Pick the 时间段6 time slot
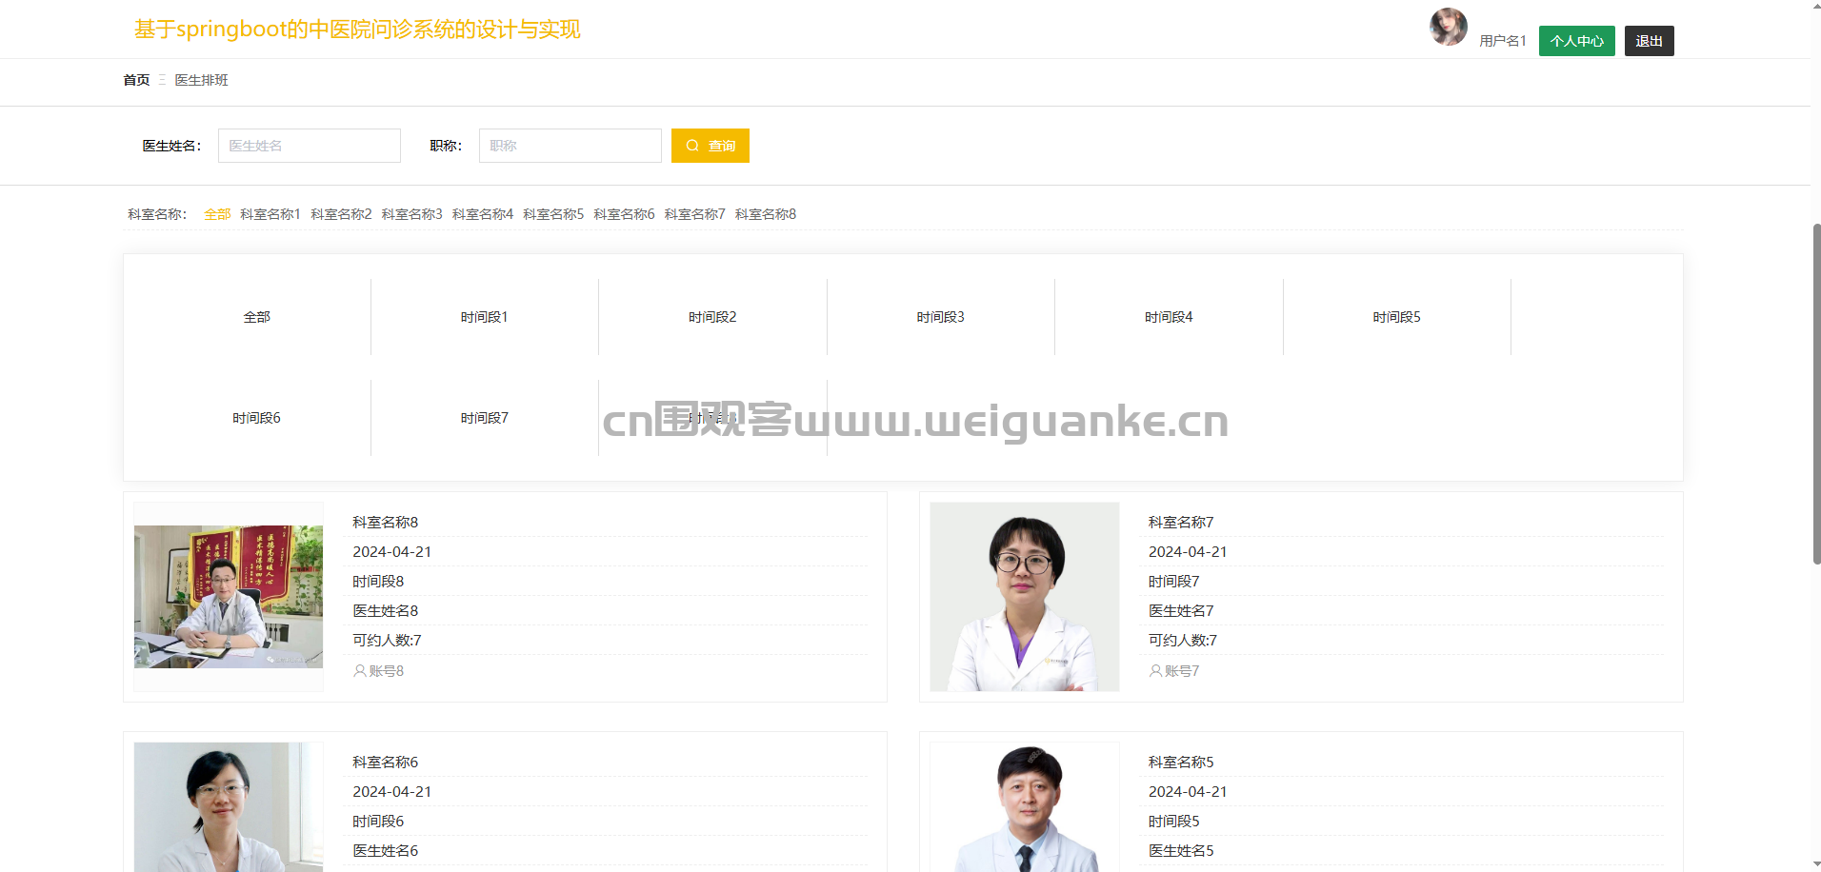The height and width of the screenshot is (872, 1821). 256,418
